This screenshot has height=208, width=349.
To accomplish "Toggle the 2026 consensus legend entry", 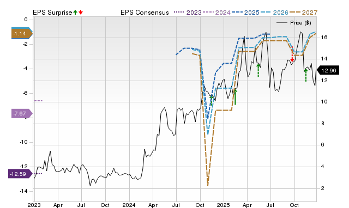I will tap(274, 13).
